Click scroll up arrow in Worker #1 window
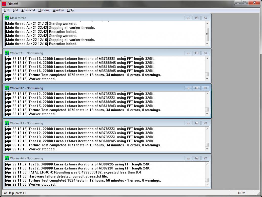This screenshot has width=262, height=197. pos(207,59)
